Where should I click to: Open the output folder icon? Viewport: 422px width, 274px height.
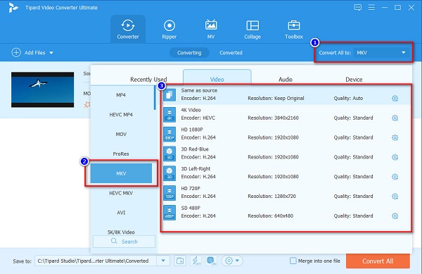point(180,261)
